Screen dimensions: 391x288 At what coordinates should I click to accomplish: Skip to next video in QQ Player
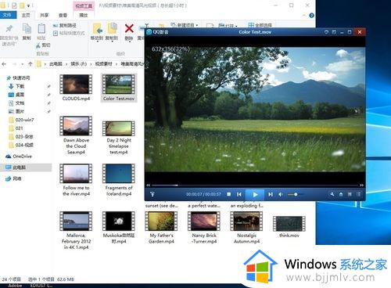[271, 194]
